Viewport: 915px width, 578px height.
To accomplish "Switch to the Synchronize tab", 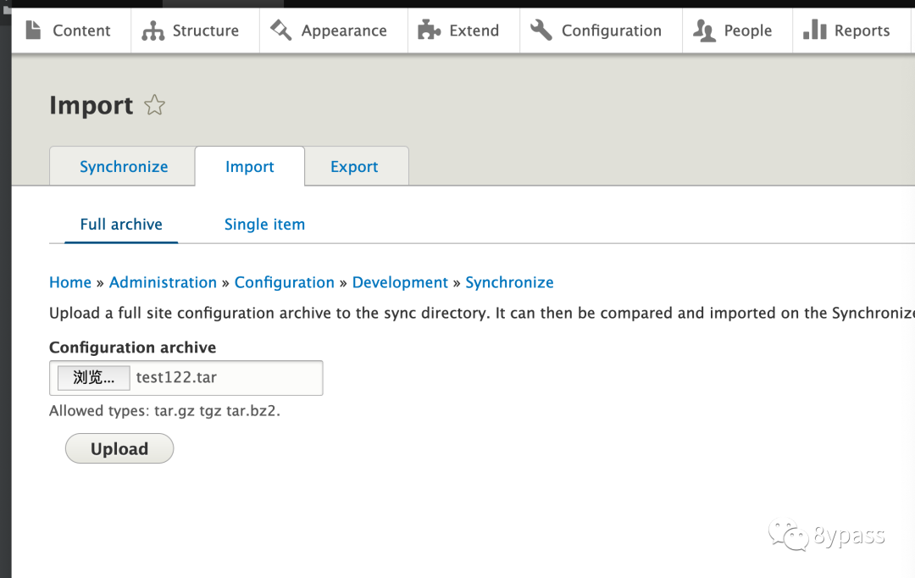I will point(124,167).
